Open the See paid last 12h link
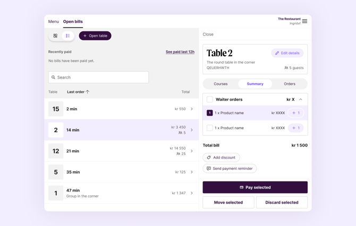Viewport: 356px width, 226px height. pos(180,51)
